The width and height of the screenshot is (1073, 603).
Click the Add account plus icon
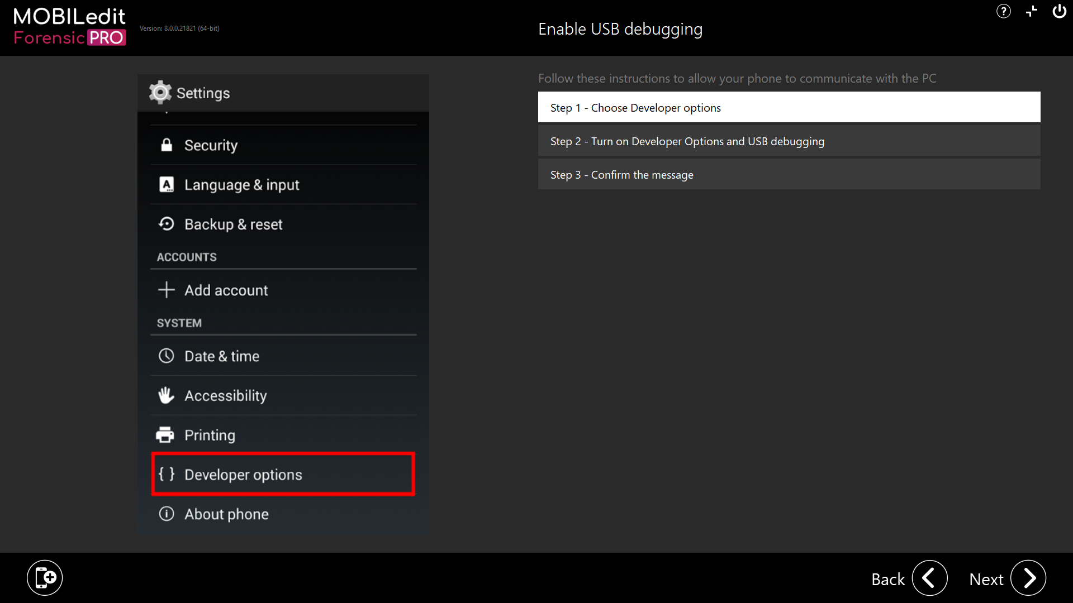(167, 290)
